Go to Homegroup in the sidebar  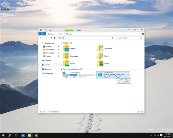(49, 73)
